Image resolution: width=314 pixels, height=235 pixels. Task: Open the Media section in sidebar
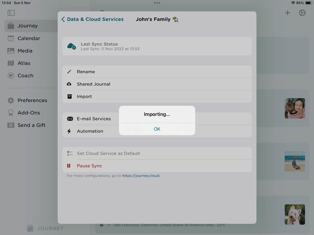click(x=25, y=50)
